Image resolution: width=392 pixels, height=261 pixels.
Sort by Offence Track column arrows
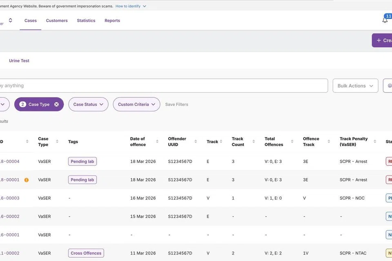point(329,142)
